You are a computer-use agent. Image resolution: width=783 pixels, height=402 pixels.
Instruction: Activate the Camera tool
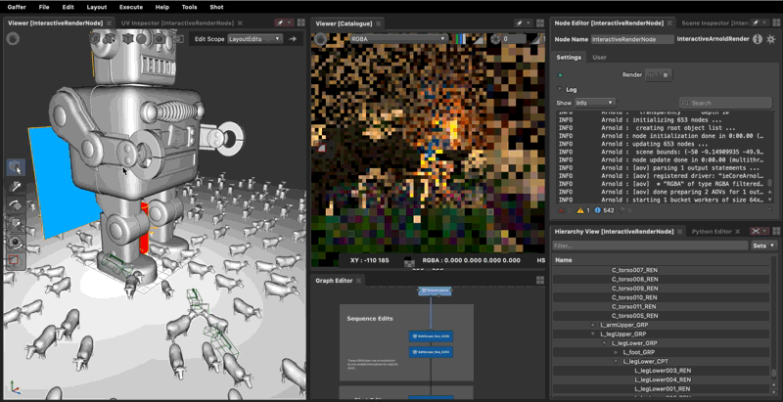point(16,242)
